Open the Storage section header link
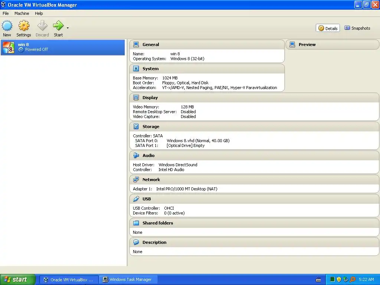The width and height of the screenshot is (380, 285). tap(151, 127)
